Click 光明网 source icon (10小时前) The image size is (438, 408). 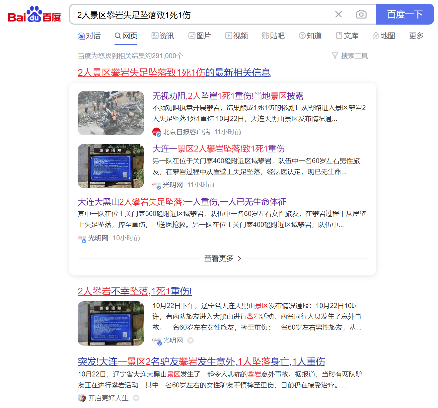[82, 238]
